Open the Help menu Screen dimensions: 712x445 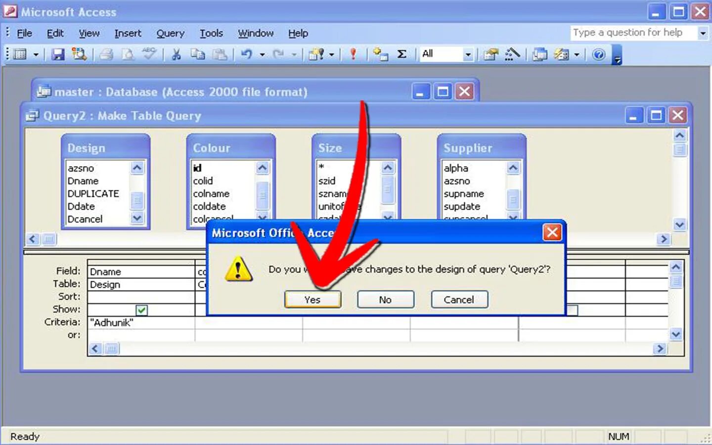tap(298, 33)
